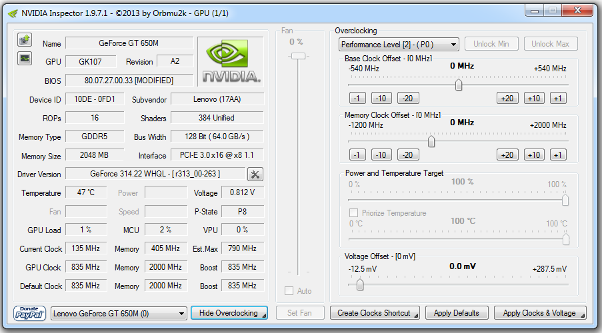
Task: Close the NVIDIA Inspector window
Action: coord(577,11)
